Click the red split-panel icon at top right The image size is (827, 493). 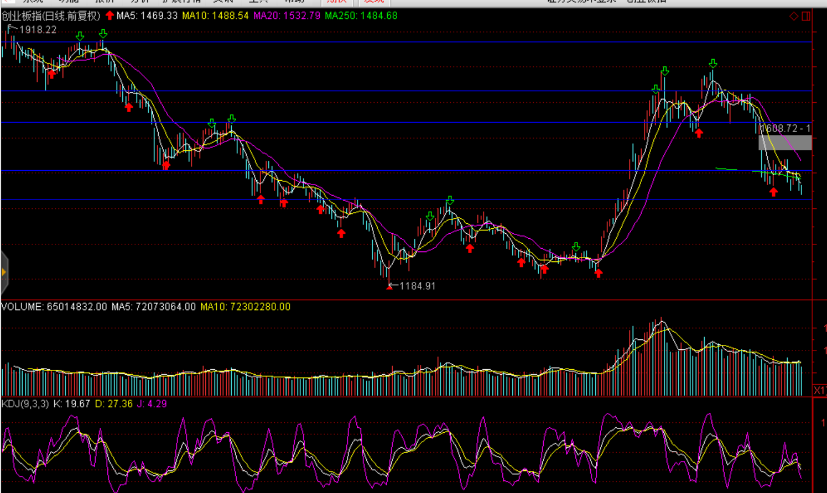tap(806, 16)
